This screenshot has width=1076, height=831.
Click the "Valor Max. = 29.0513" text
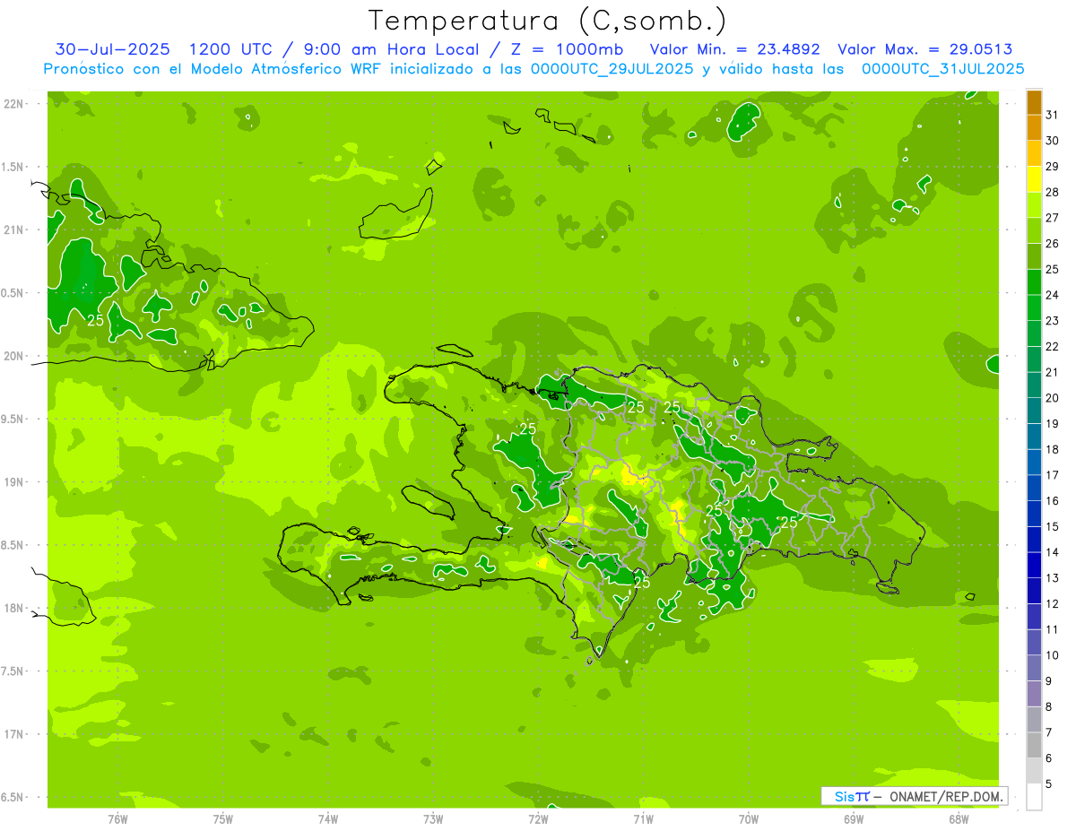(x=924, y=49)
